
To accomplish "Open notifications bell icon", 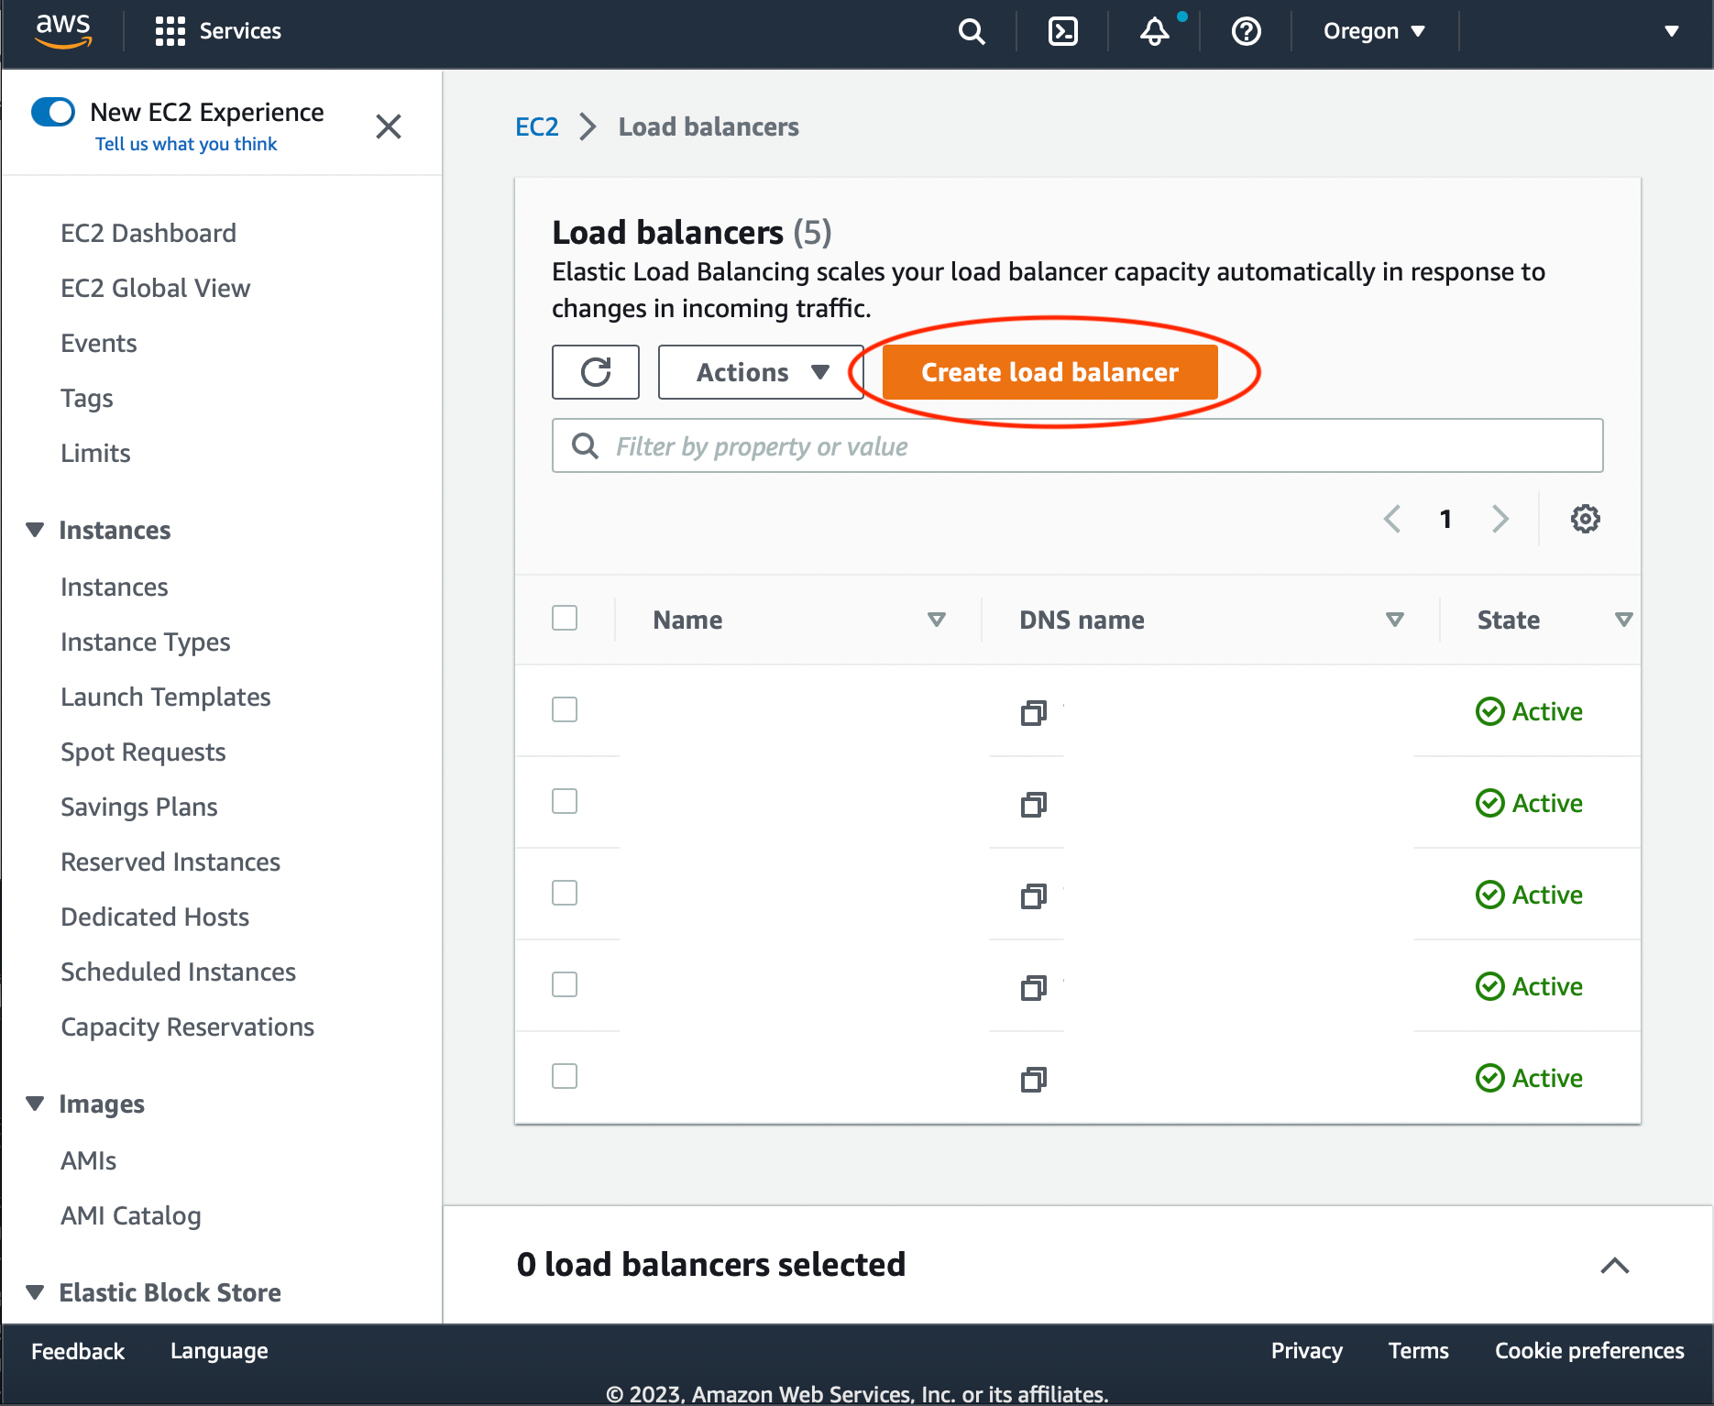I will click(x=1155, y=32).
